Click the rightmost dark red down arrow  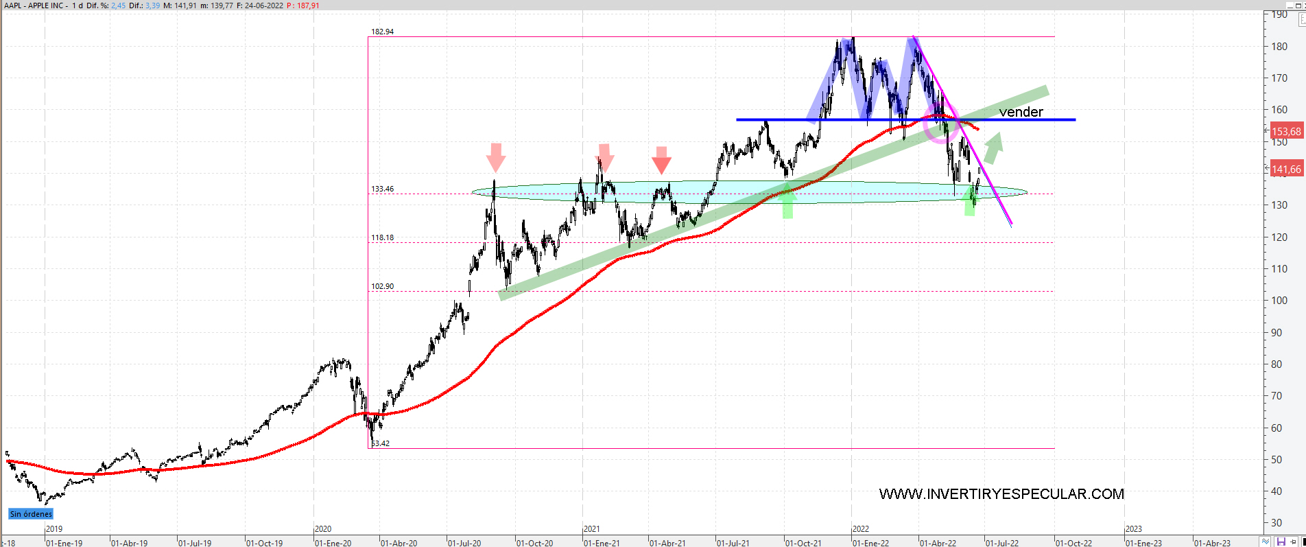click(x=661, y=160)
